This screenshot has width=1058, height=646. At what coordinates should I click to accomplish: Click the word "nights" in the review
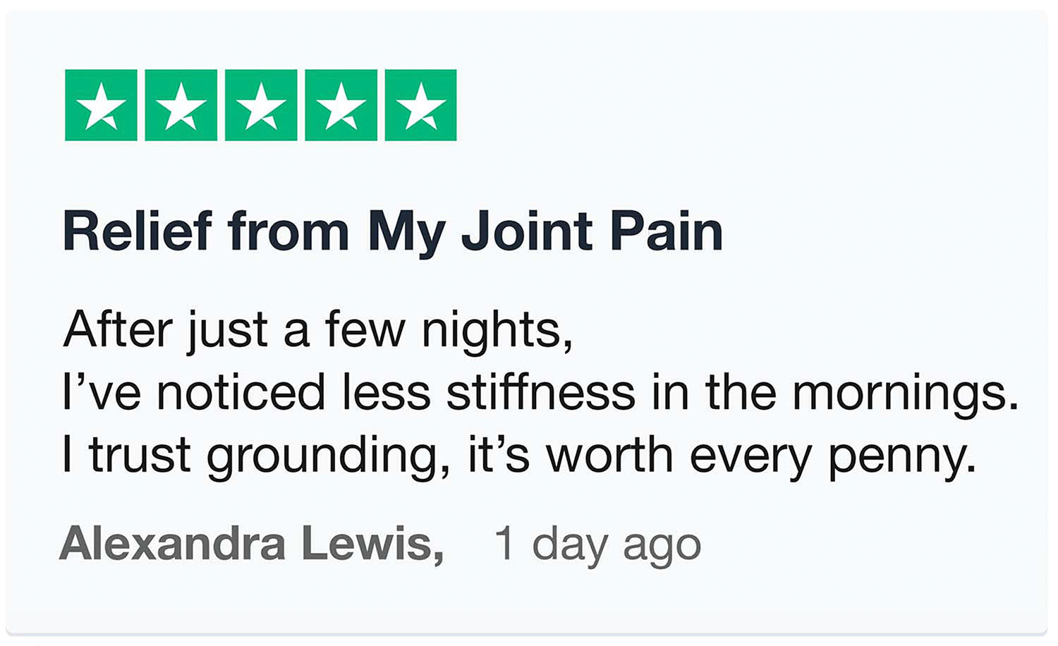pos(495,330)
